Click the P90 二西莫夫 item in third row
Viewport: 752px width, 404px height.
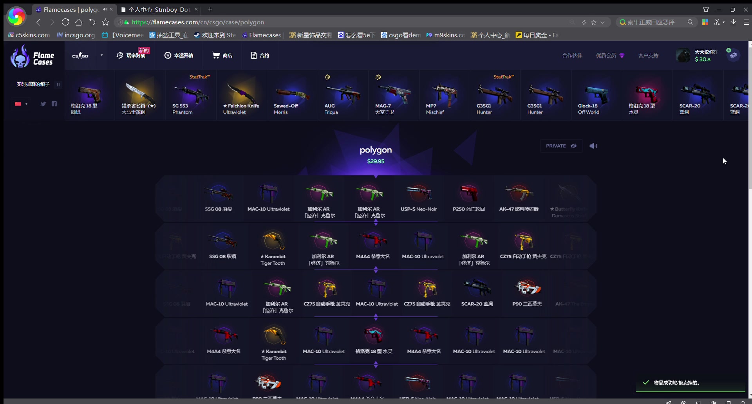[527, 294]
